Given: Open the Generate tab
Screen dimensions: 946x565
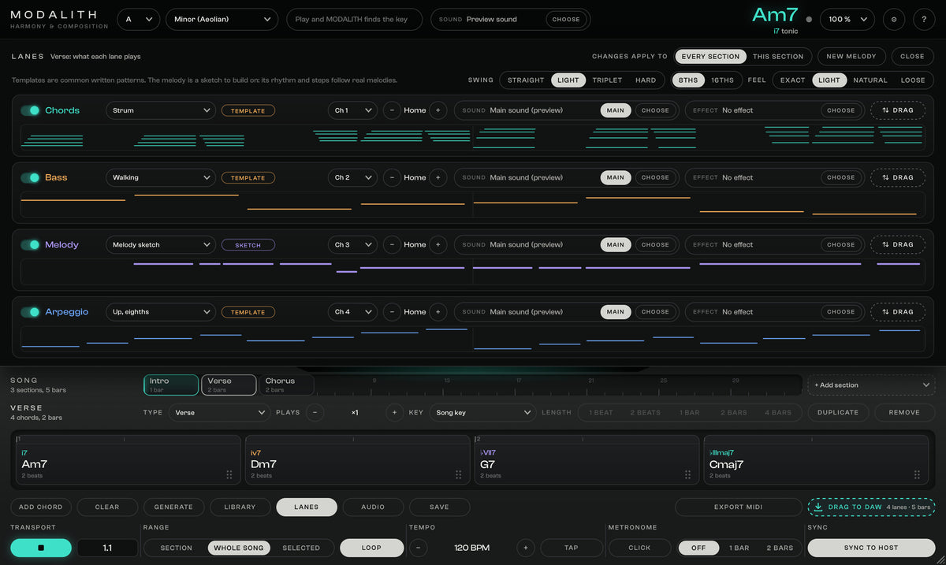Looking at the screenshot, I should [173, 507].
